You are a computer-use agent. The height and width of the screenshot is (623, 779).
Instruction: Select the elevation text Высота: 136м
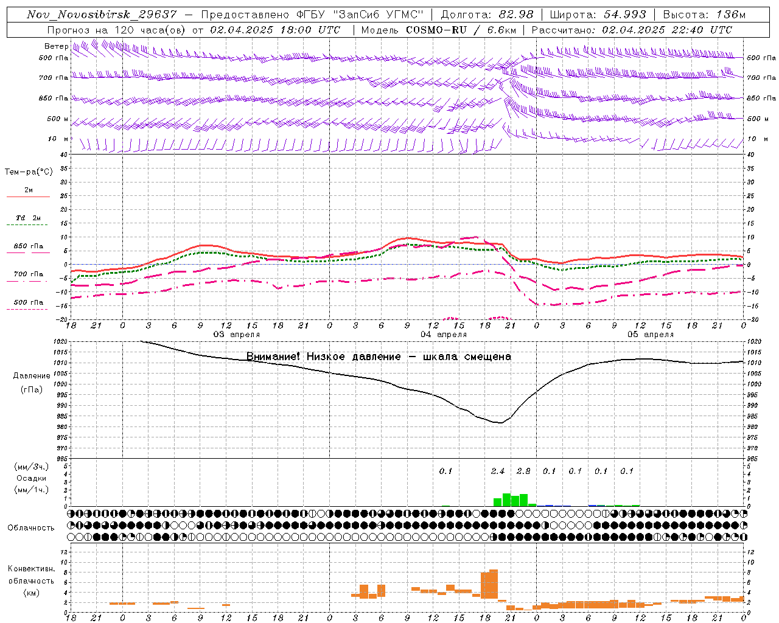[704, 15]
